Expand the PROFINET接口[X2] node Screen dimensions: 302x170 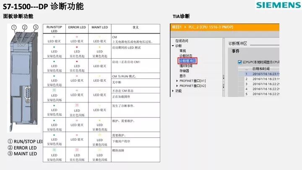point(177,86)
